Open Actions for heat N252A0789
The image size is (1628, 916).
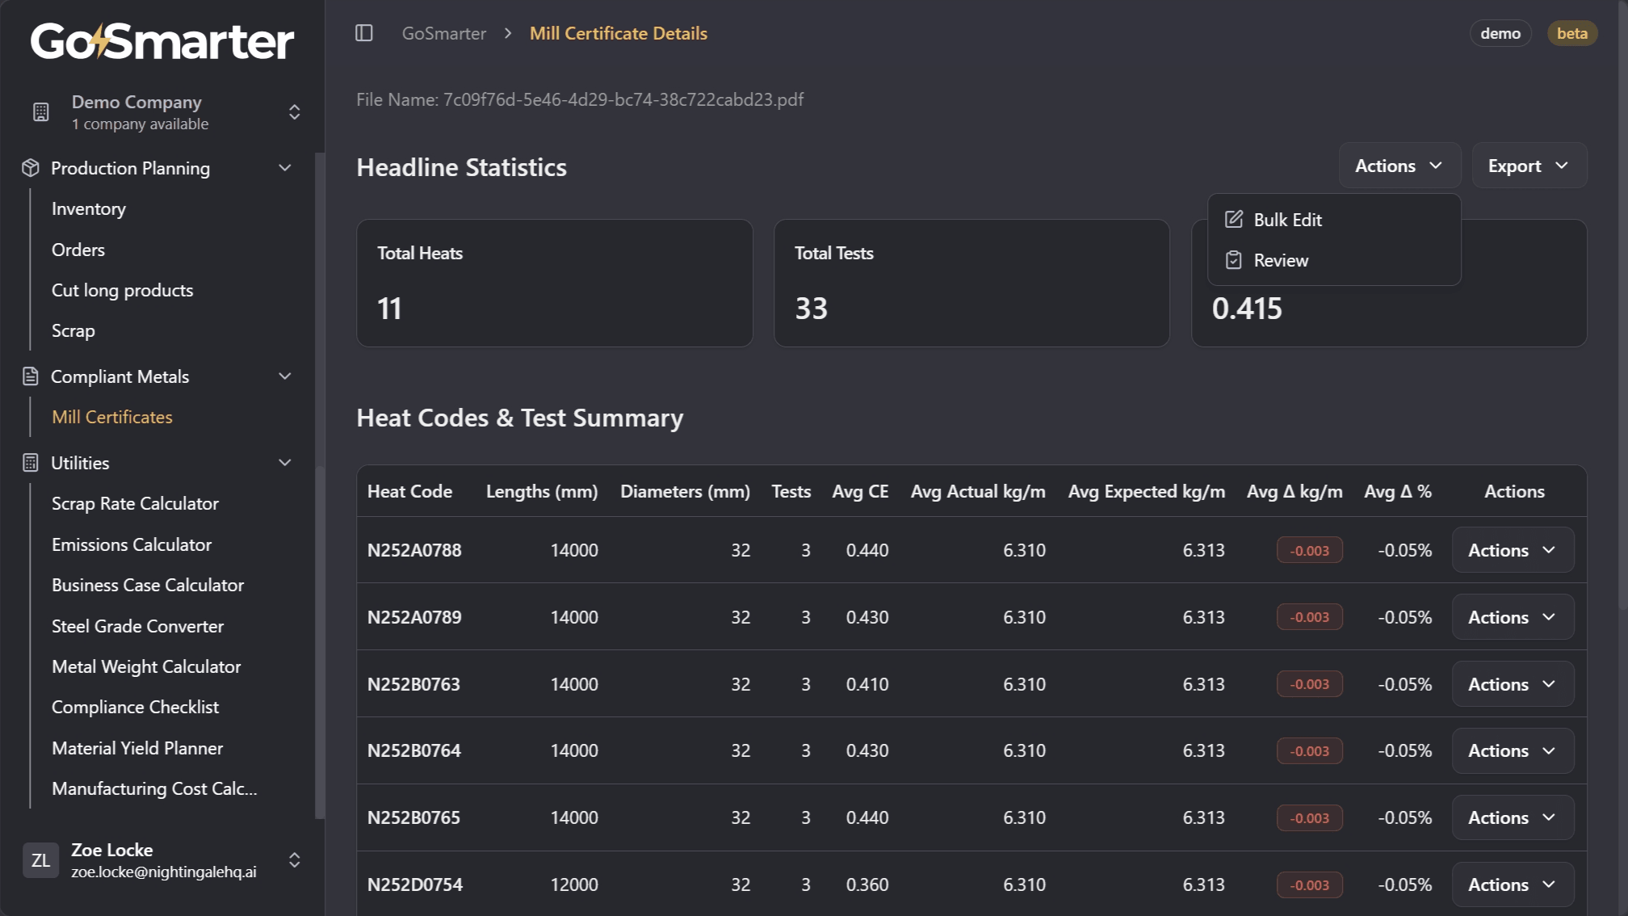(x=1513, y=617)
